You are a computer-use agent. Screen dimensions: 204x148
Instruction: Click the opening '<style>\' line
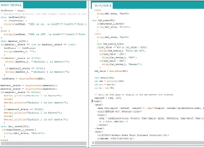tap(102, 115)
